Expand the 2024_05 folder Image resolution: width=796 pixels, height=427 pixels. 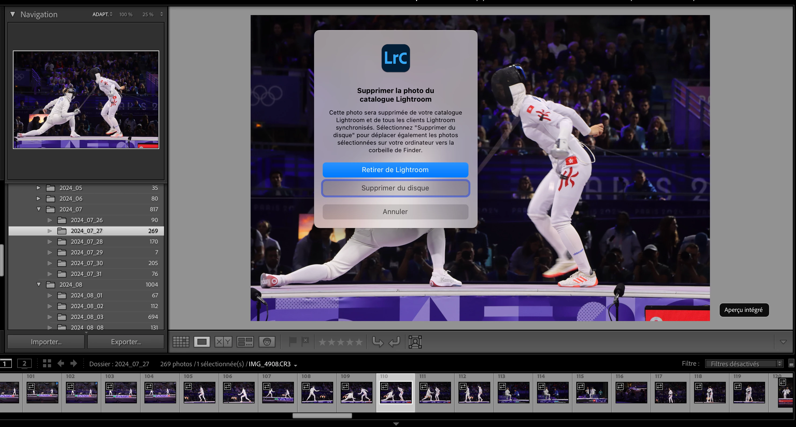pyautogui.click(x=39, y=188)
